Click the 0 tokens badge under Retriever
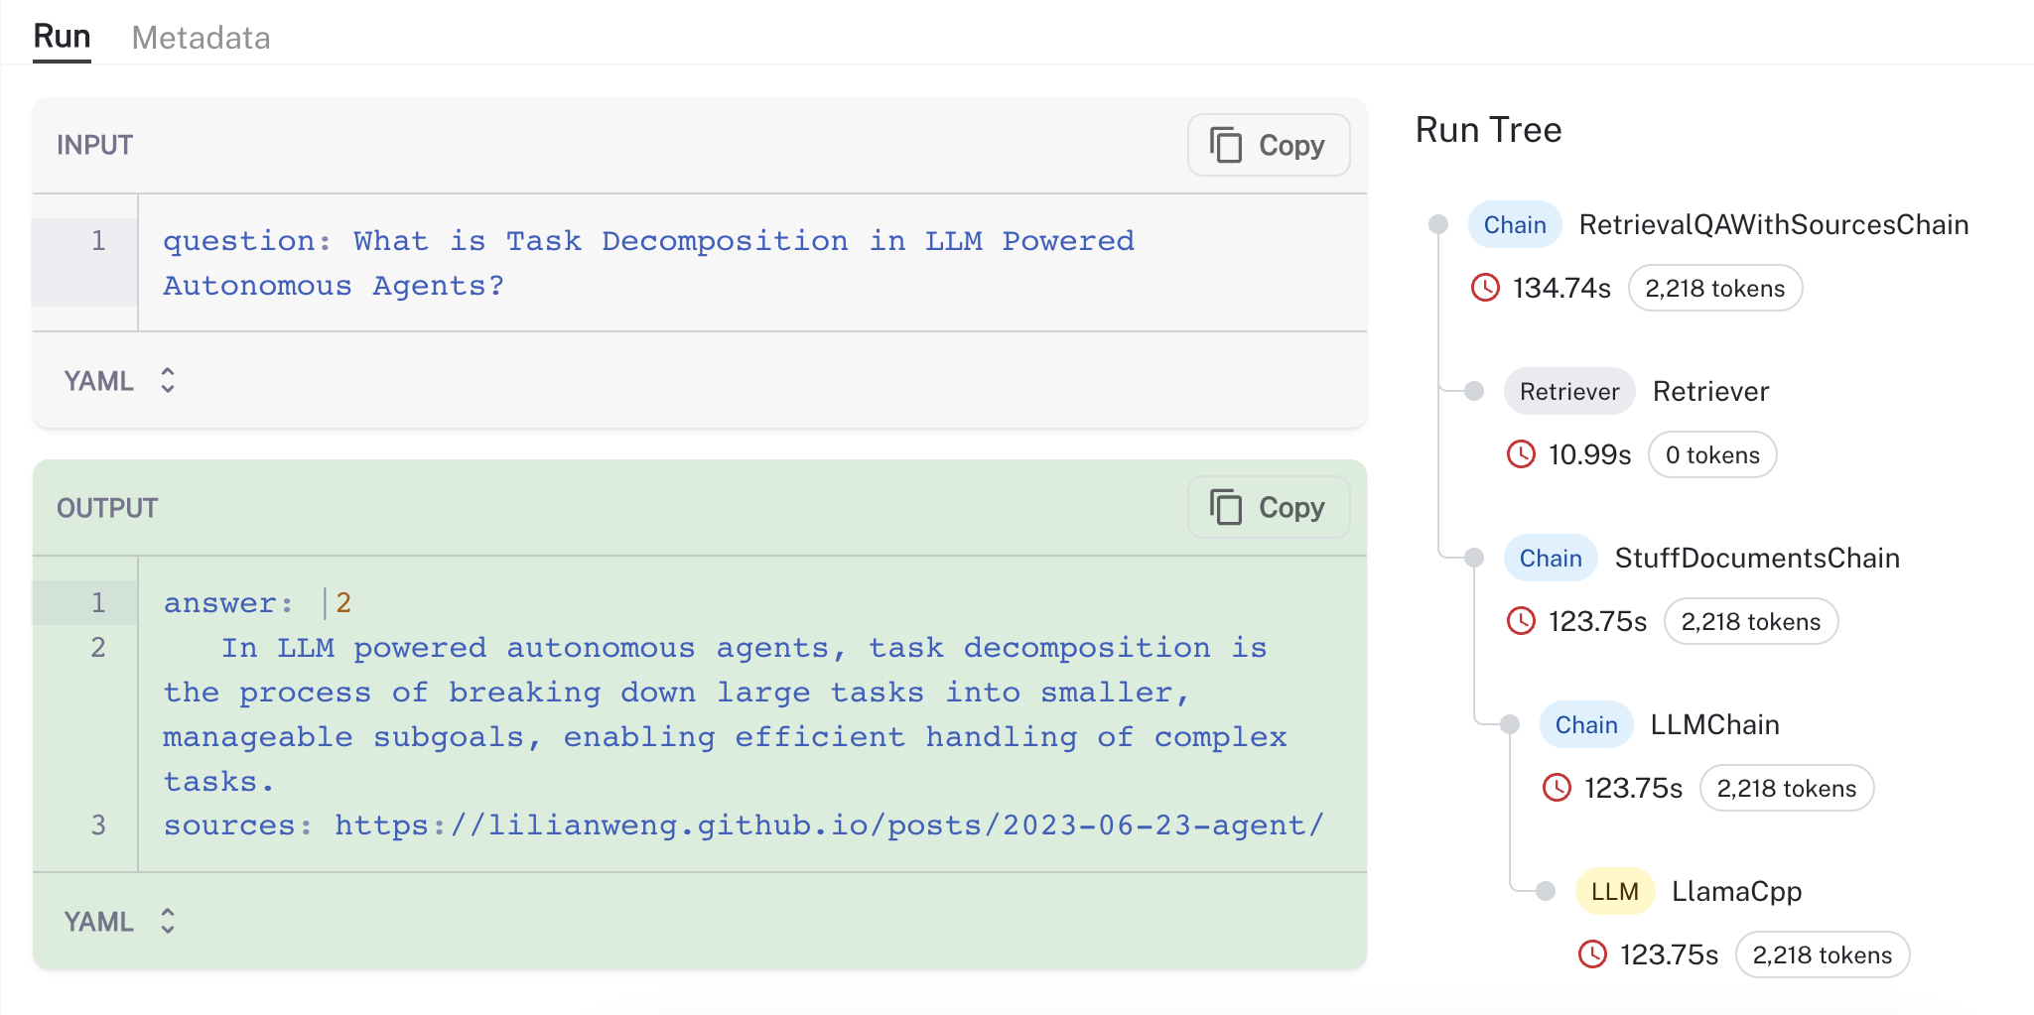 (x=1712, y=455)
